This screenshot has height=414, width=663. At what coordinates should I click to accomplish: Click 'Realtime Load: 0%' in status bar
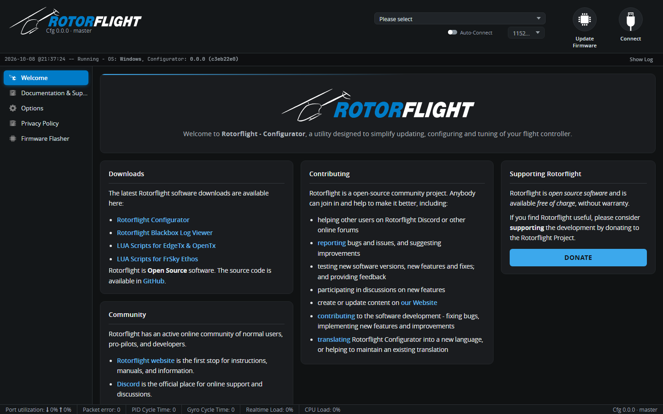click(269, 409)
